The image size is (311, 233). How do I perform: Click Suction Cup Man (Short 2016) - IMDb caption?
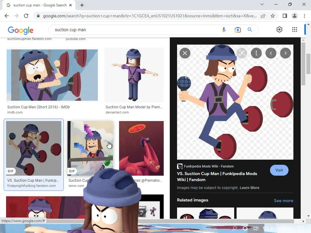click(x=39, y=107)
